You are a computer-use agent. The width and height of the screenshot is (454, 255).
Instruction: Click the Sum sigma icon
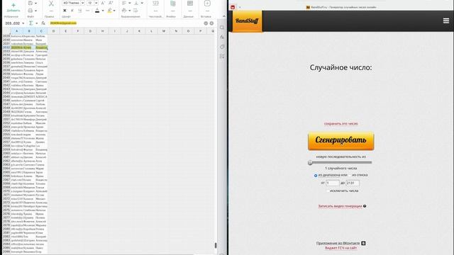pos(31,23)
